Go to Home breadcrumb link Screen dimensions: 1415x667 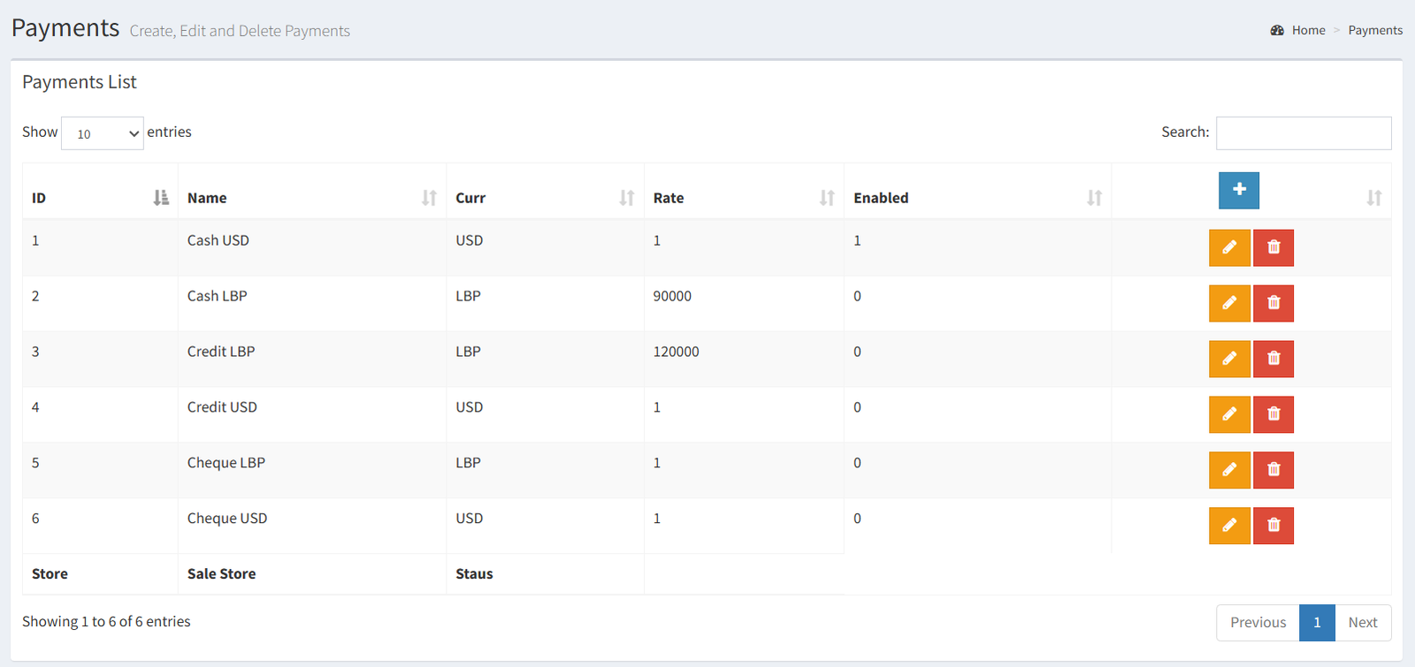click(x=1308, y=30)
